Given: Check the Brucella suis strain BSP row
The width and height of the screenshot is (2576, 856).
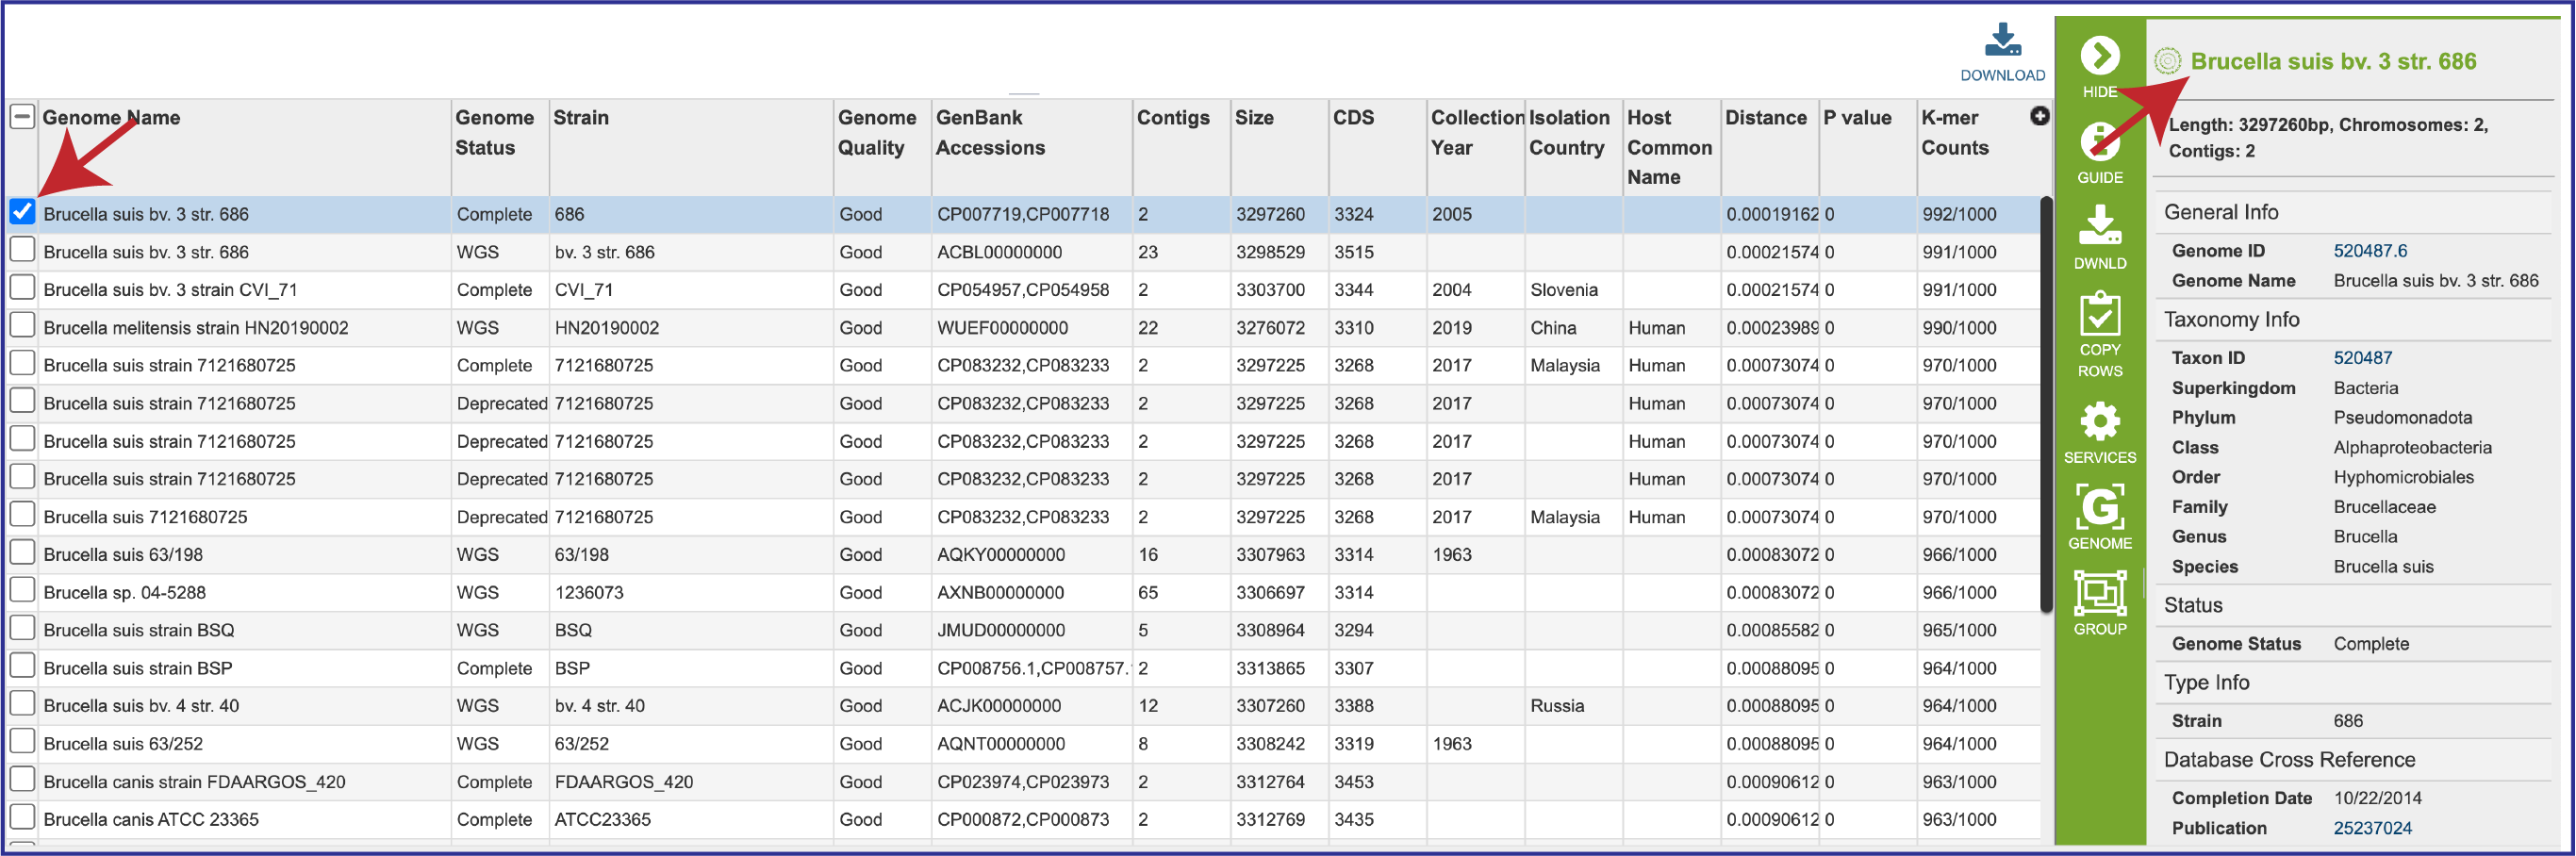Looking at the screenshot, I should [22, 666].
